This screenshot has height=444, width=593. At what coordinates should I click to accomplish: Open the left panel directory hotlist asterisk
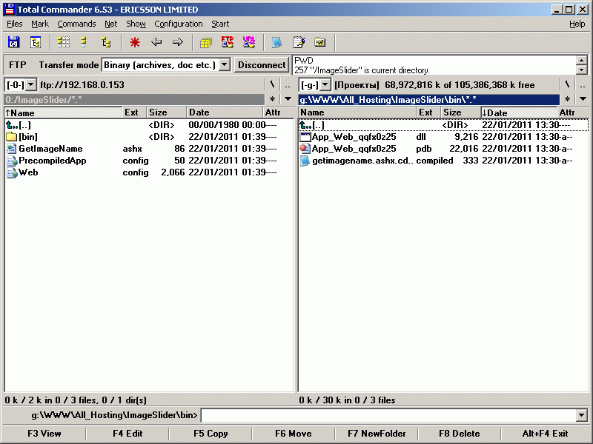[x=272, y=99]
